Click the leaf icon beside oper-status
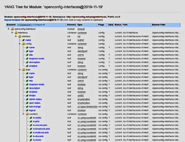Viewport: 185px width, 142px height. [x=27, y=103]
